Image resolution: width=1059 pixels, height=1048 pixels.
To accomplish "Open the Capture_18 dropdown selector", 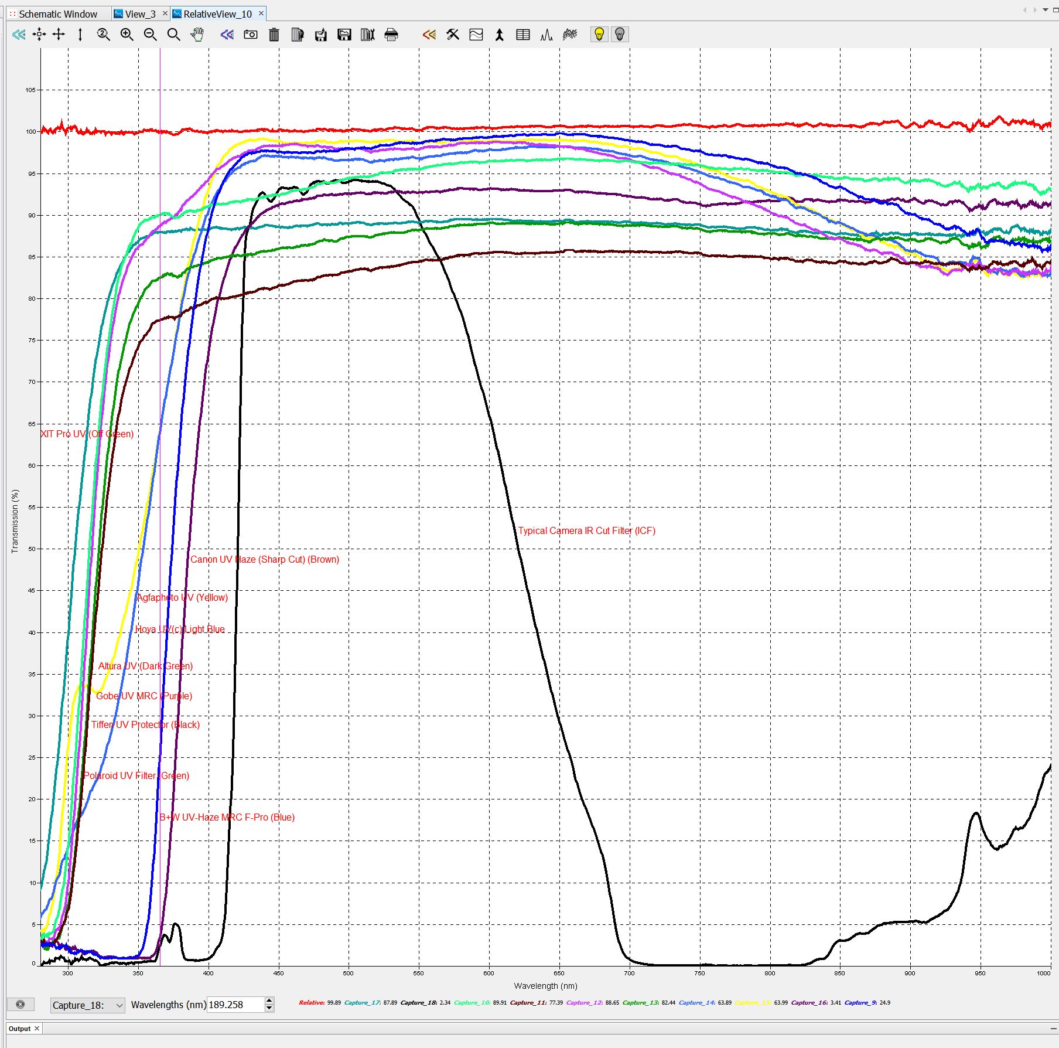I will tap(88, 1005).
